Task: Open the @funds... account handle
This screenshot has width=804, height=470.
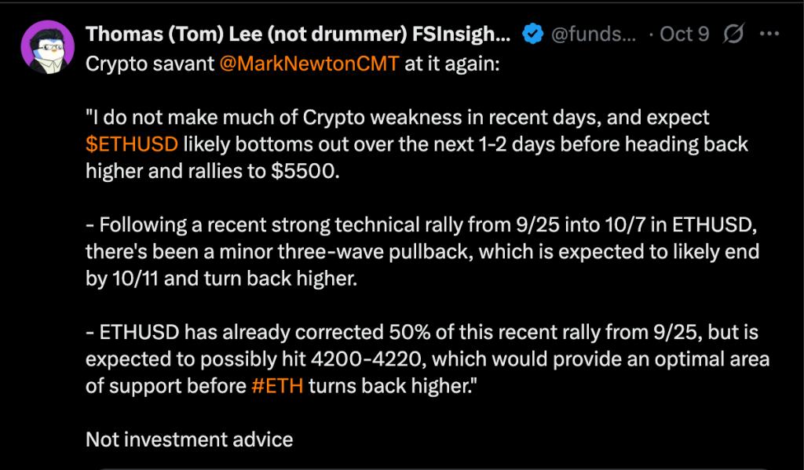Action: pyautogui.click(x=593, y=35)
